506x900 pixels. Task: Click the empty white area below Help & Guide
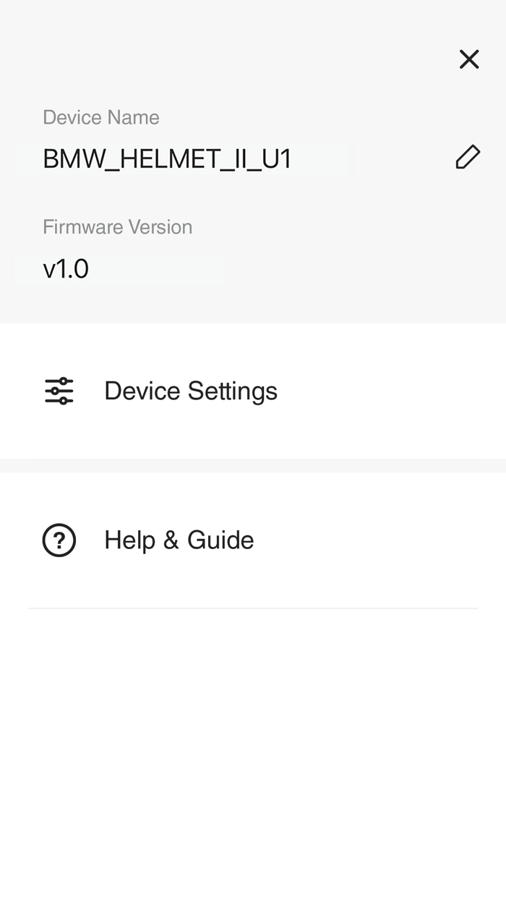pos(253,752)
